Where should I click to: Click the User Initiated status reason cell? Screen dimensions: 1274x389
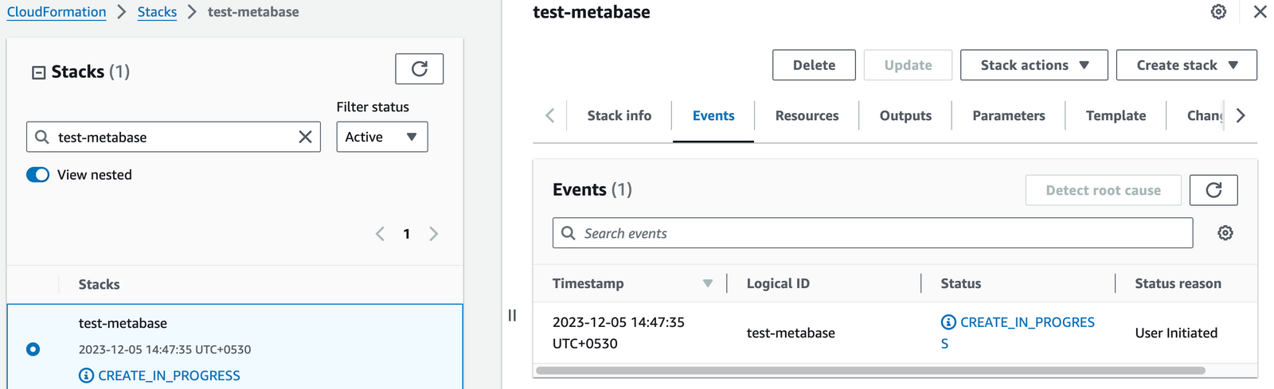tap(1176, 333)
